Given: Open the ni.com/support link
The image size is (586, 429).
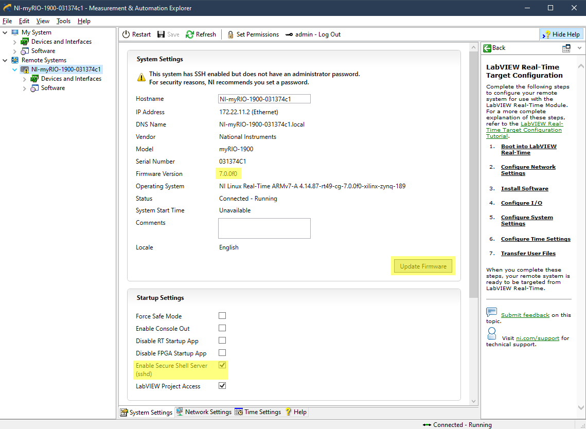Looking at the screenshot, I should point(538,338).
